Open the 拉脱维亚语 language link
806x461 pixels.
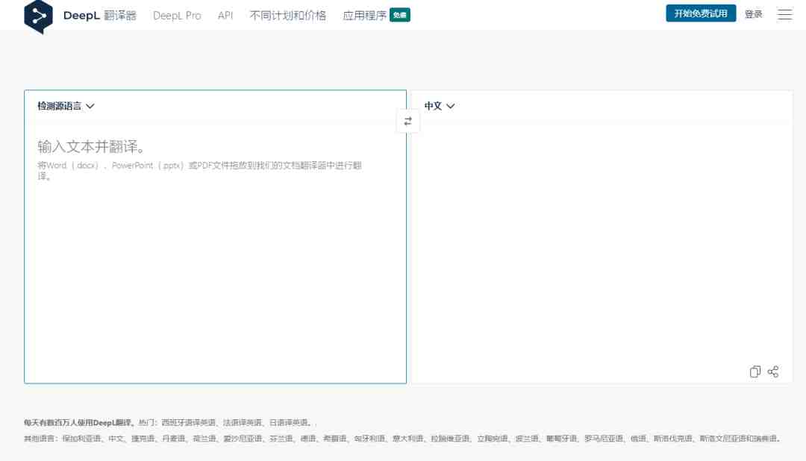click(450, 439)
